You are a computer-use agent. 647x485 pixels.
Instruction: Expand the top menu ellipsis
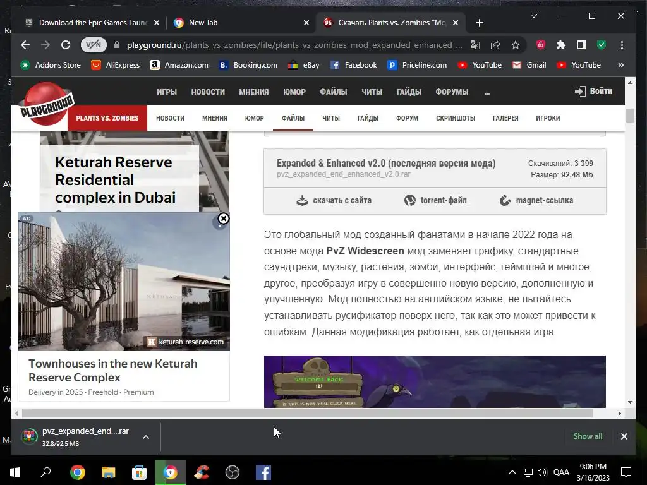(x=487, y=92)
